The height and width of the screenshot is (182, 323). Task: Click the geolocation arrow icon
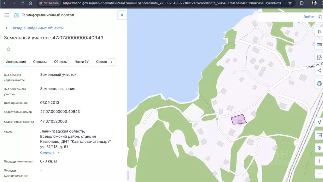319,122
